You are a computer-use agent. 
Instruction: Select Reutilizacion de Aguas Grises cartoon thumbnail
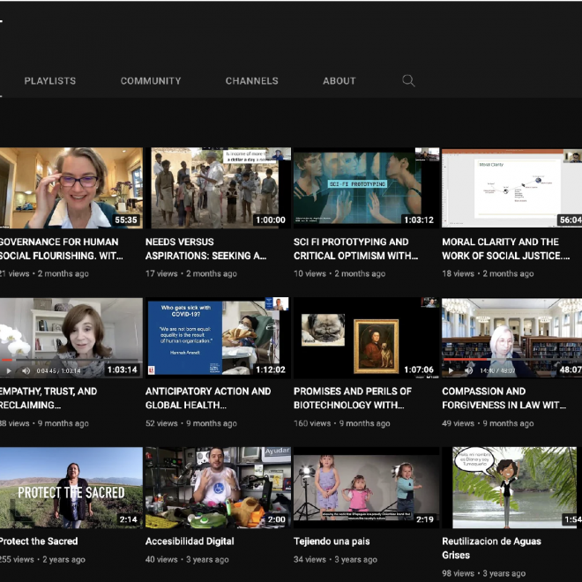[x=511, y=488]
